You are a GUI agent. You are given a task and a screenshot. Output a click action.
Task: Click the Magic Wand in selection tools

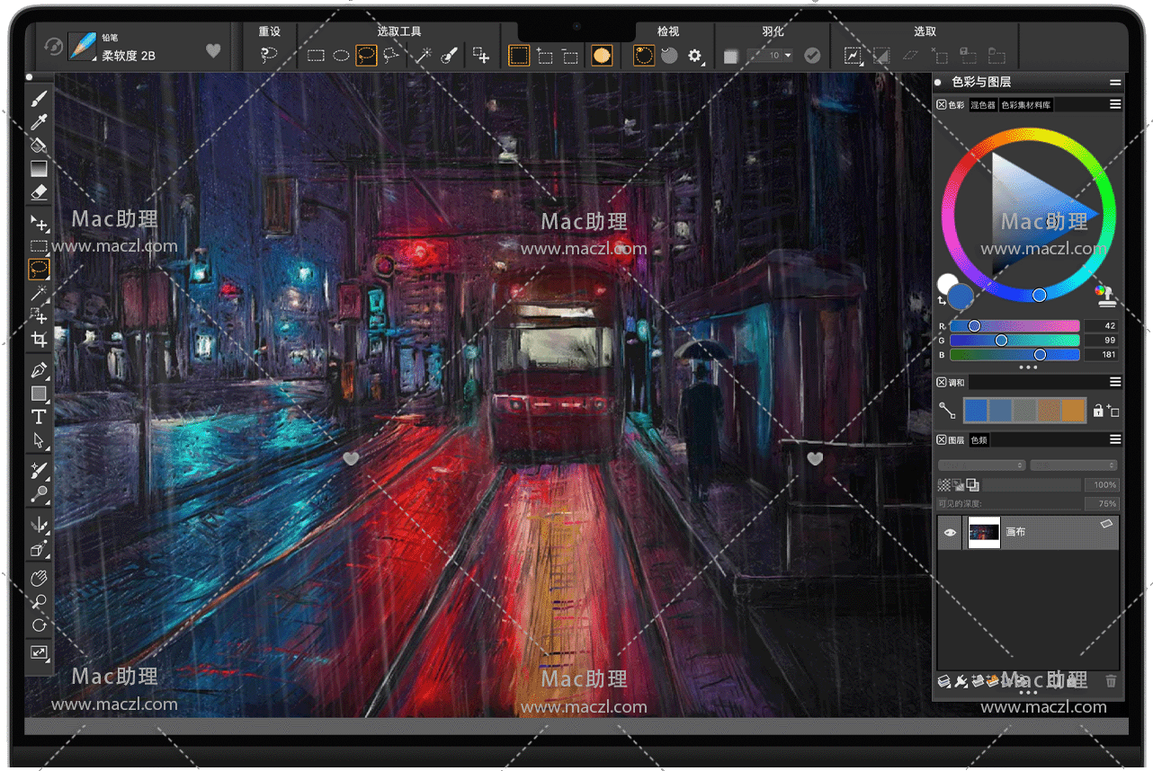[x=422, y=56]
